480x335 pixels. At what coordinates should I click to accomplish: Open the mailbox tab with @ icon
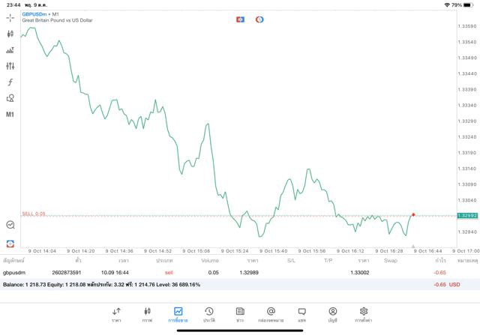271,314
